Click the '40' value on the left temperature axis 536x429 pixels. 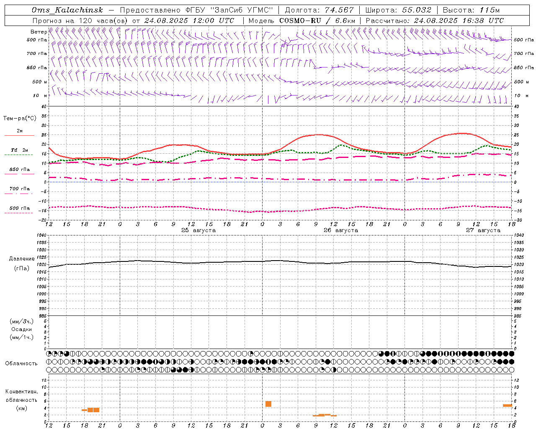(44, 106)
